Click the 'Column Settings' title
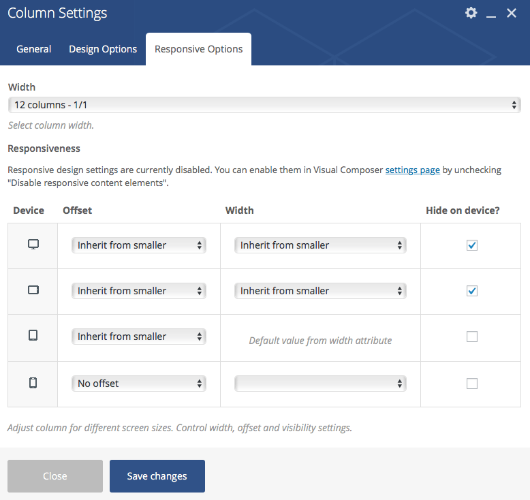530x500 pixels. pyautogui.click(x=57, y=13)
